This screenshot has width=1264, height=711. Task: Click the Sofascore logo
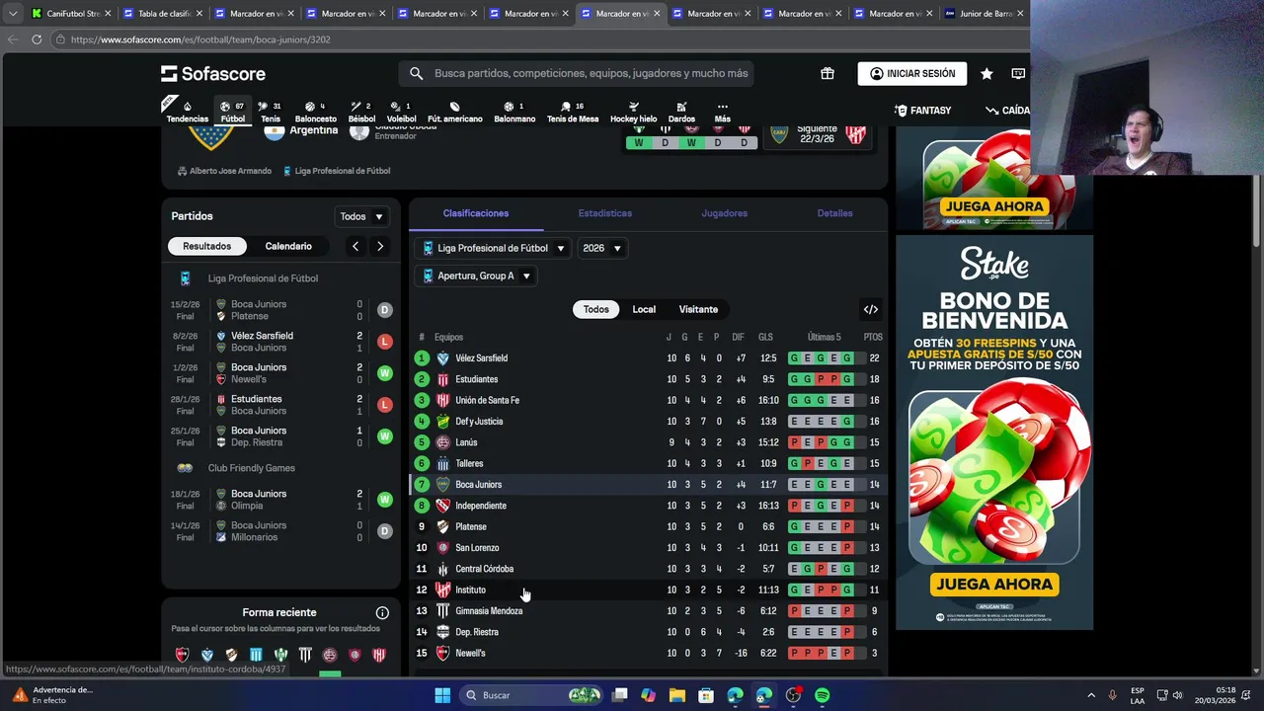point(213,73)
